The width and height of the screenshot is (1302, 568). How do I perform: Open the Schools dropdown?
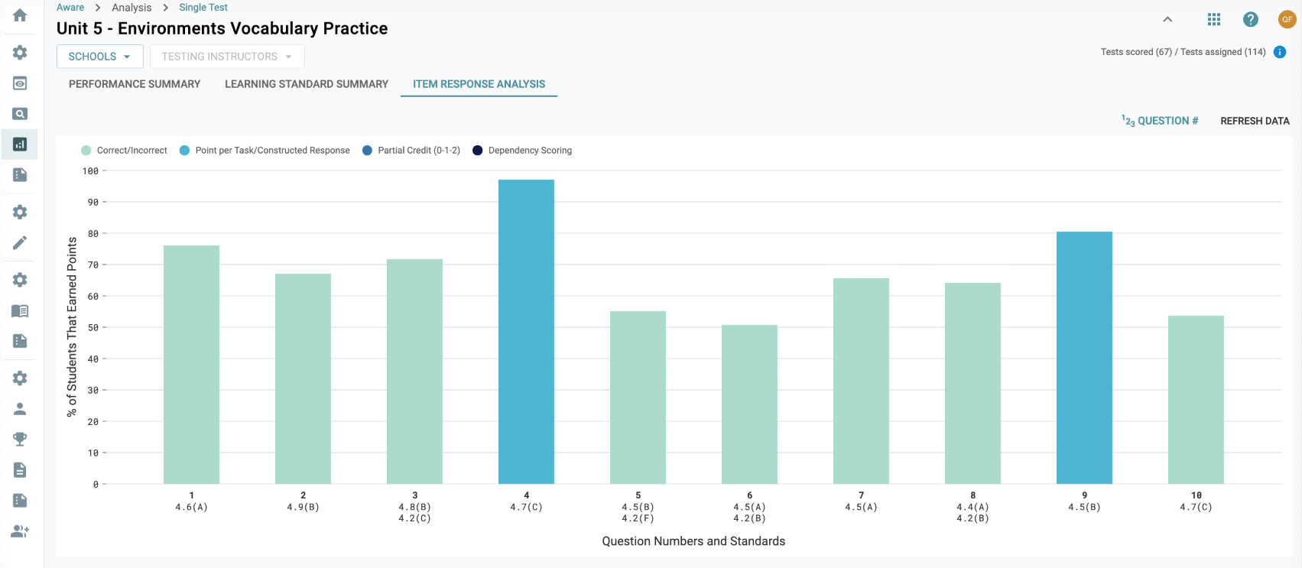pos(99,57)
